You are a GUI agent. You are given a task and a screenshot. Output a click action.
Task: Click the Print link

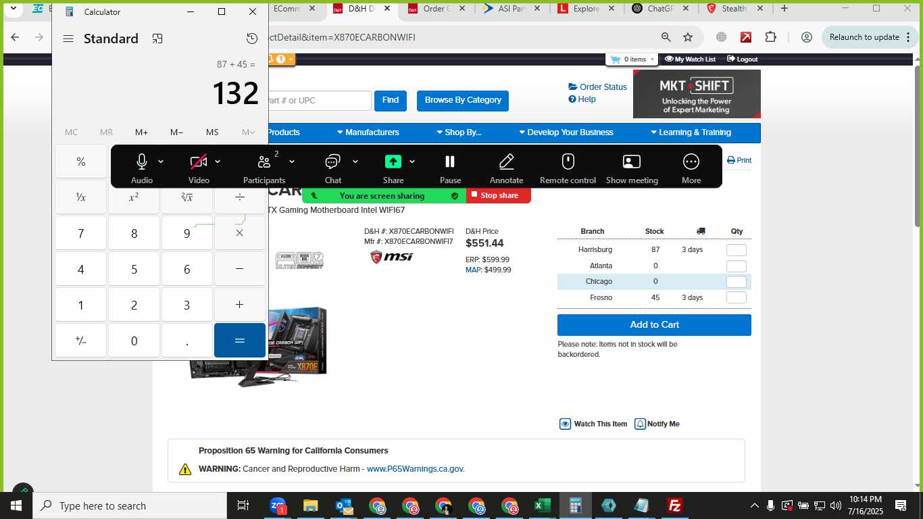[739, 160]
